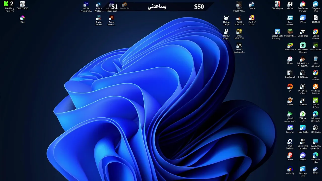
Task: Select the Streamlabs Desktop icon
Action: 303,48
